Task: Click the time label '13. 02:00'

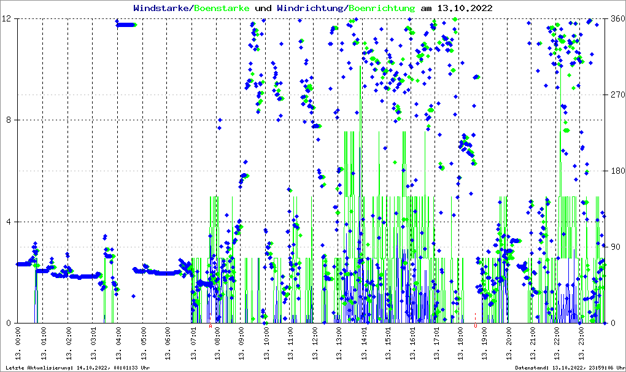Action: coord(68,343)
